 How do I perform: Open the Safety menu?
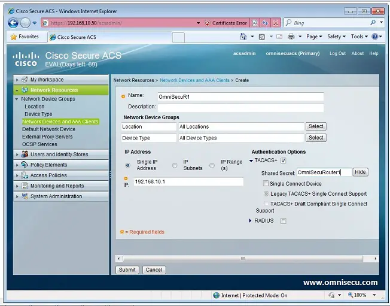pos(336,37)
